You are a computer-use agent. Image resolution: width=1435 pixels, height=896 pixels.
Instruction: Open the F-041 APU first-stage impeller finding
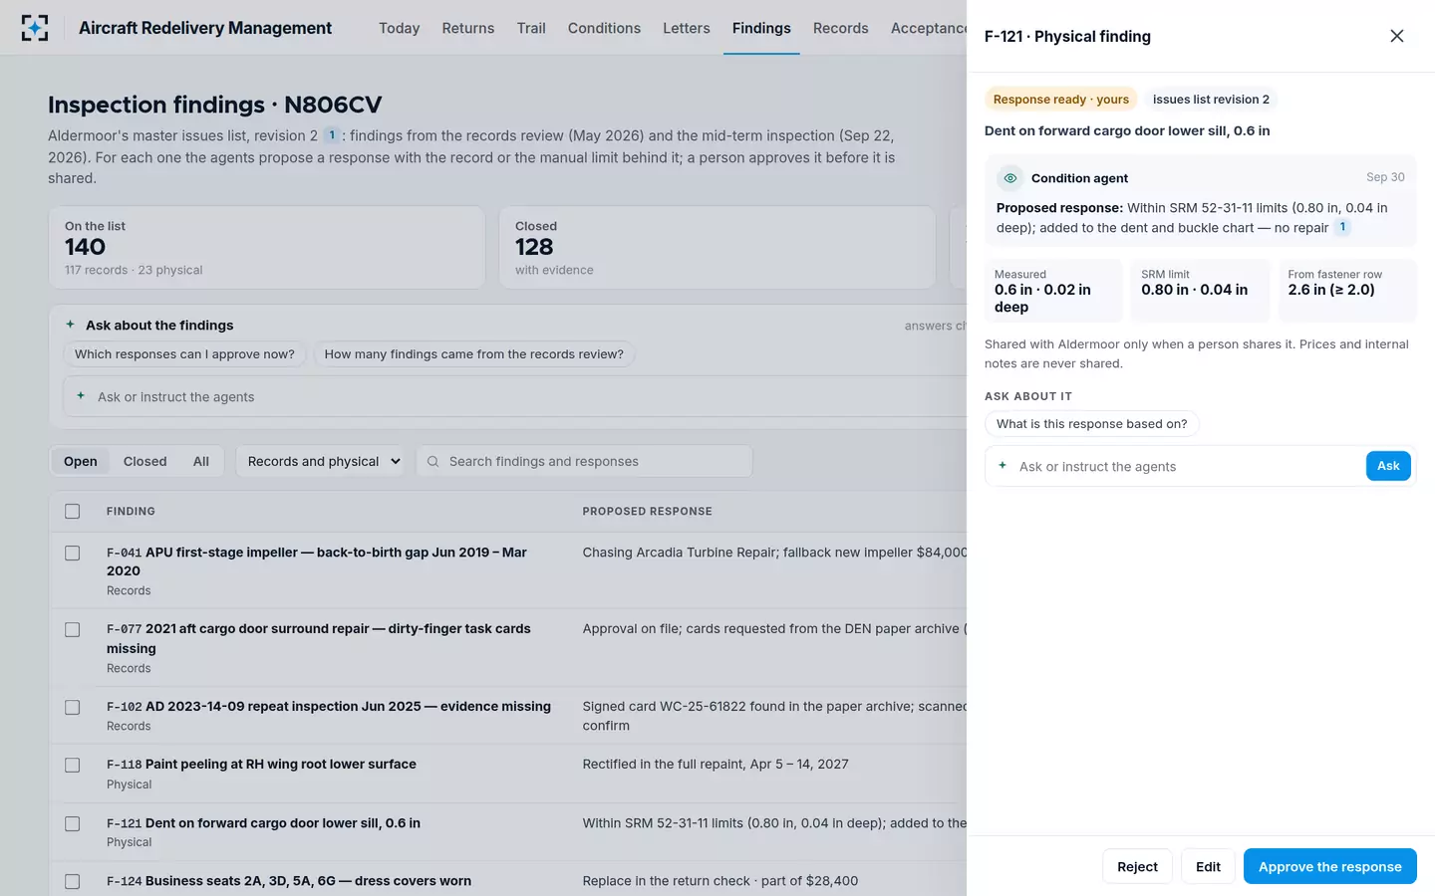point(317,561)
